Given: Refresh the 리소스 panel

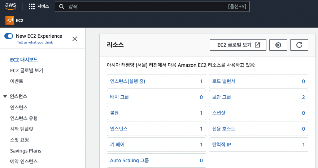Looking at the screenshot, I should (299, 45).
